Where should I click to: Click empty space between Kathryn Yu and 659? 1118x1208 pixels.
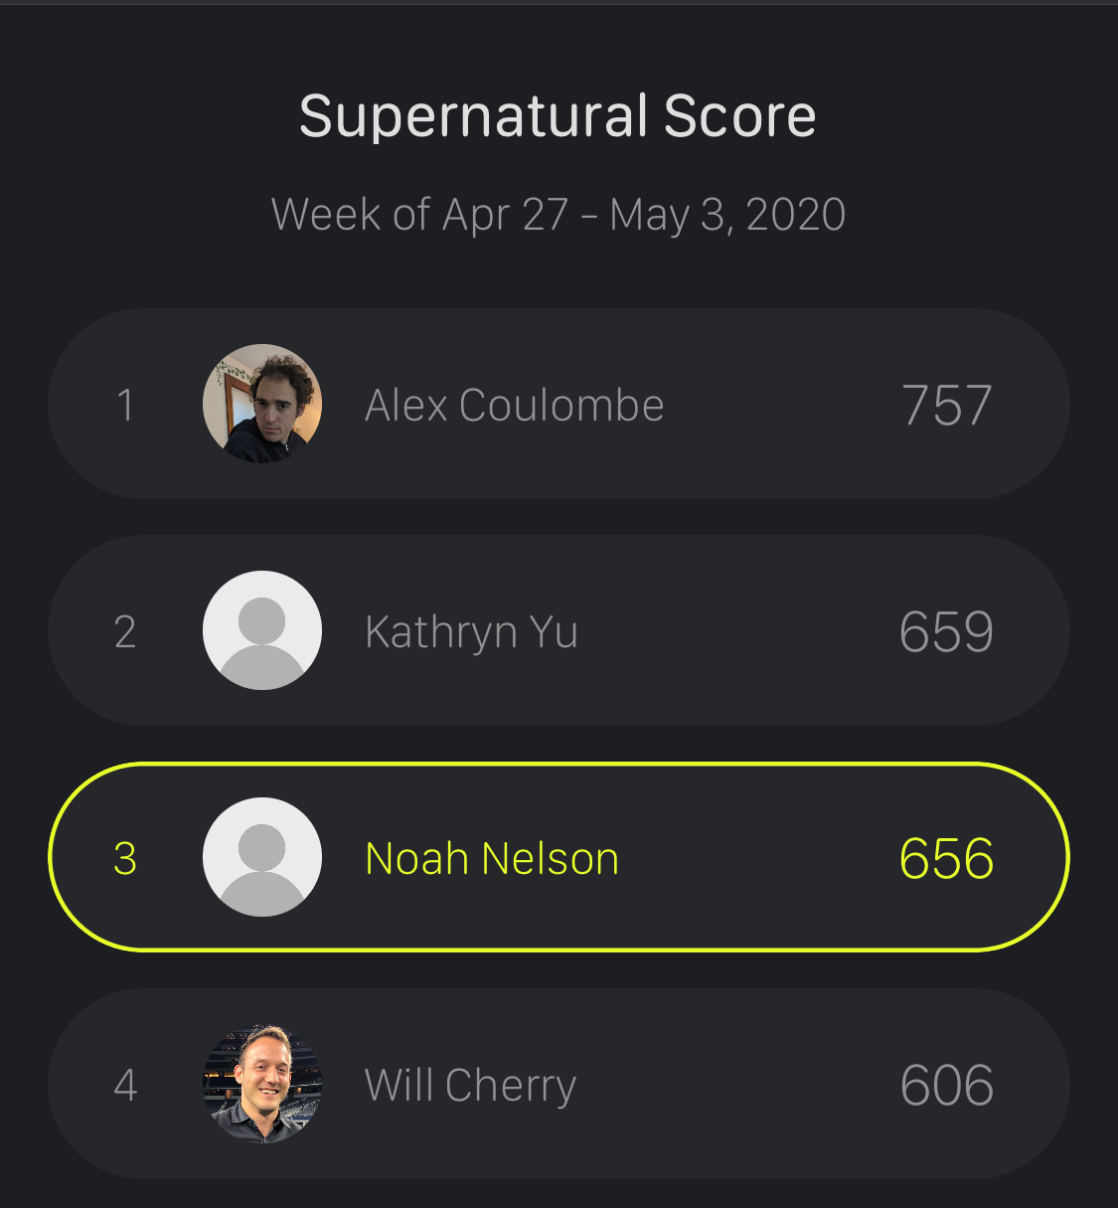735,632
